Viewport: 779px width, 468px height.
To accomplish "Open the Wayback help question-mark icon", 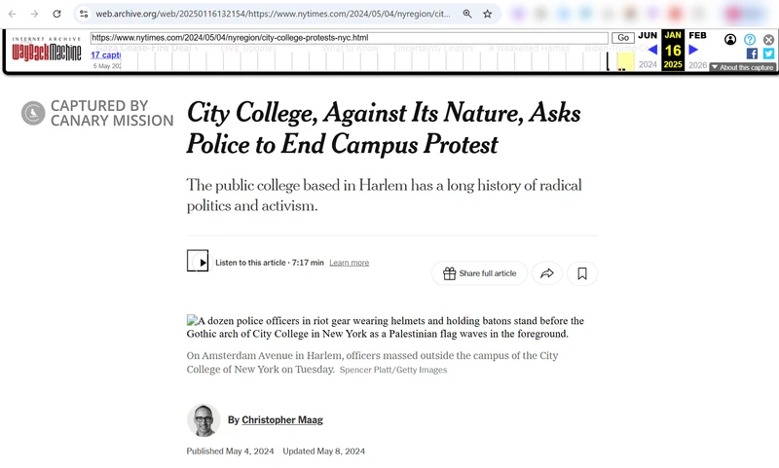I will click(x=750, y=40).
